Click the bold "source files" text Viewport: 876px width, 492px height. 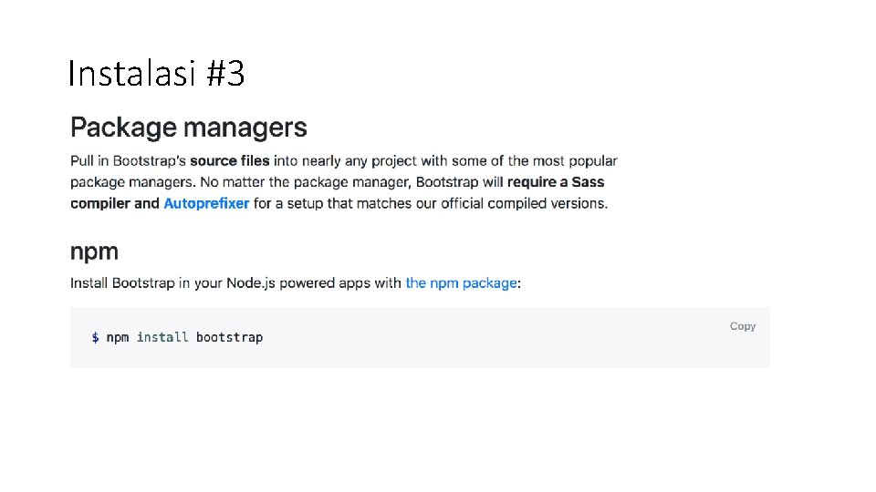(229, 160)
